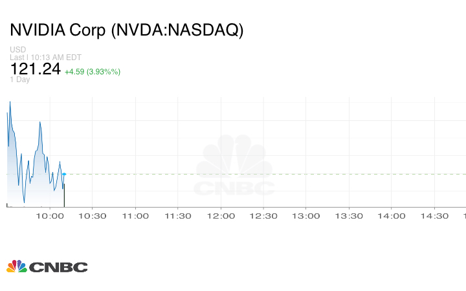The height and width of the screenshot is (291, 466).
Task: Click the green +4.59 (3.93%) change text
Action: pyautogui.click(x=93, y=71)
